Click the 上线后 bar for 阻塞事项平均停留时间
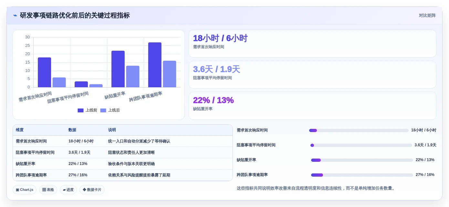449x207 pixels. [x=96, y=86]
